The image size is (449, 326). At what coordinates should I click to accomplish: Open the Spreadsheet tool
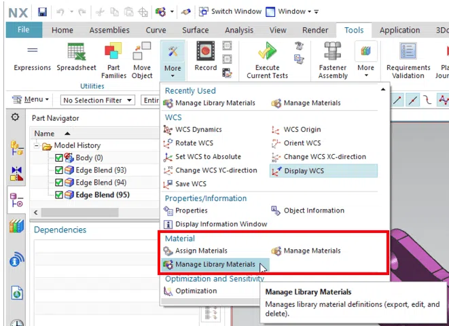pyautogui.click(x=76, y=56)
